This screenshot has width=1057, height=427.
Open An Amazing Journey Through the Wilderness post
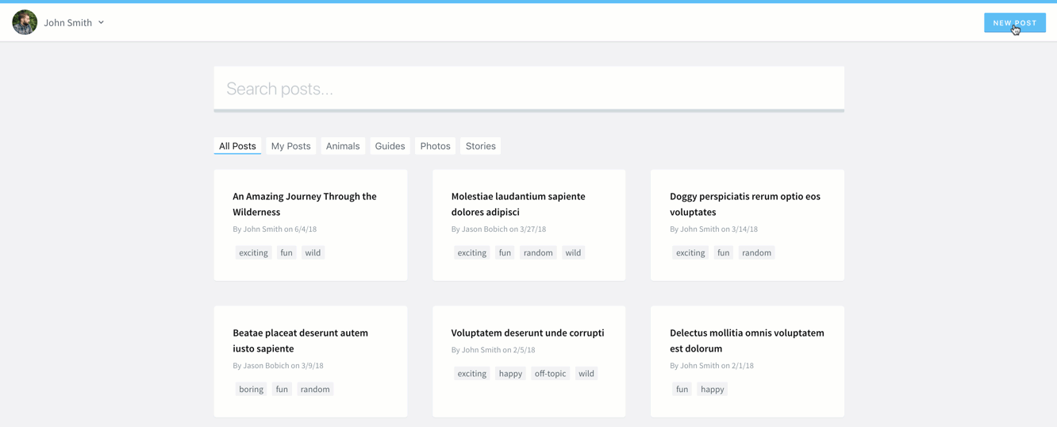tap(305, 204)
